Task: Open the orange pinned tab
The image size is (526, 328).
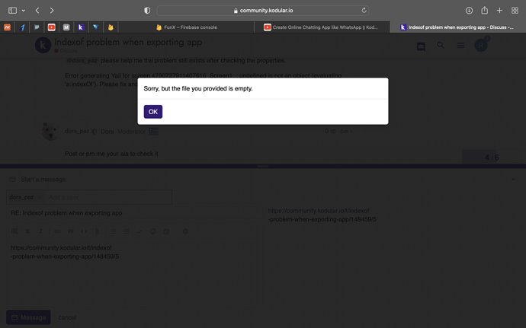Action: 8,27
